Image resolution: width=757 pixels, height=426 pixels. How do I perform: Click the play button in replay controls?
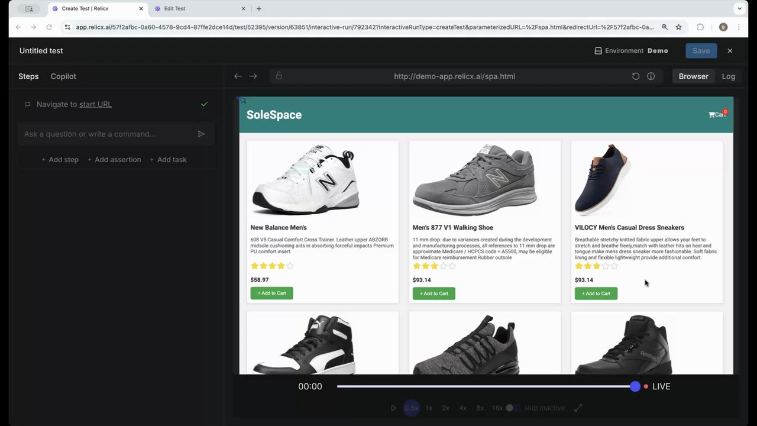[x=394, y=408]
